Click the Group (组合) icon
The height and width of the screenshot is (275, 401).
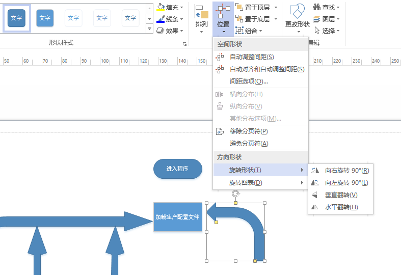point(239,31)
